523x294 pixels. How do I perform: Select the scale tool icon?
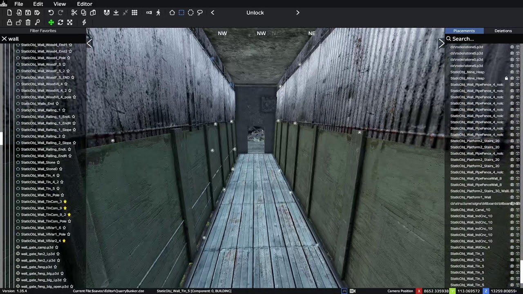click(x=69, y=22)
